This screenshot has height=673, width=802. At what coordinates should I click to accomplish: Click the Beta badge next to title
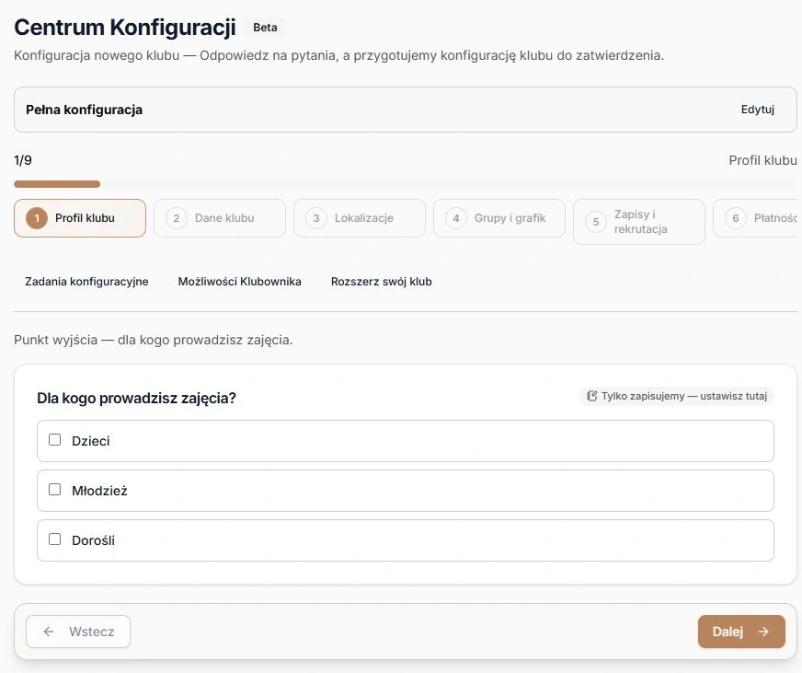[265, 28]
